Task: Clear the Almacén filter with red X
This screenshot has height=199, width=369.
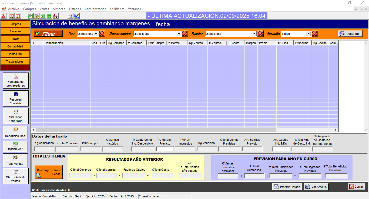Action: 314,34
